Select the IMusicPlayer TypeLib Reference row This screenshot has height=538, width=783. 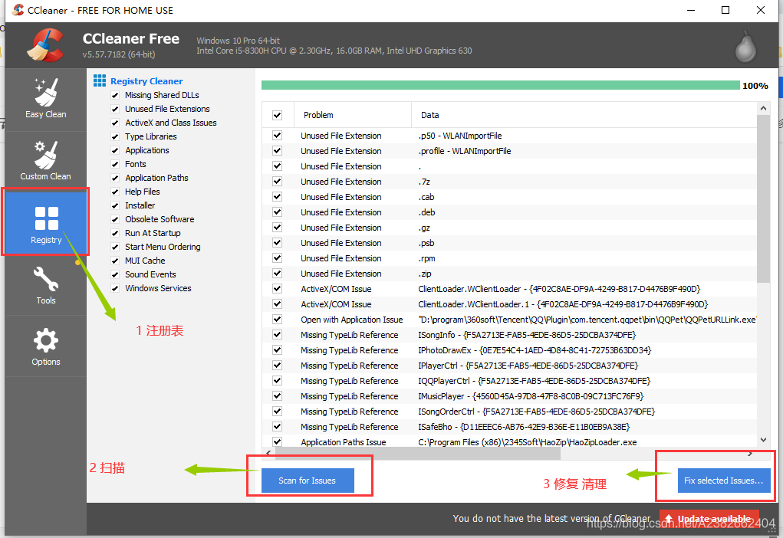point(509,395)
